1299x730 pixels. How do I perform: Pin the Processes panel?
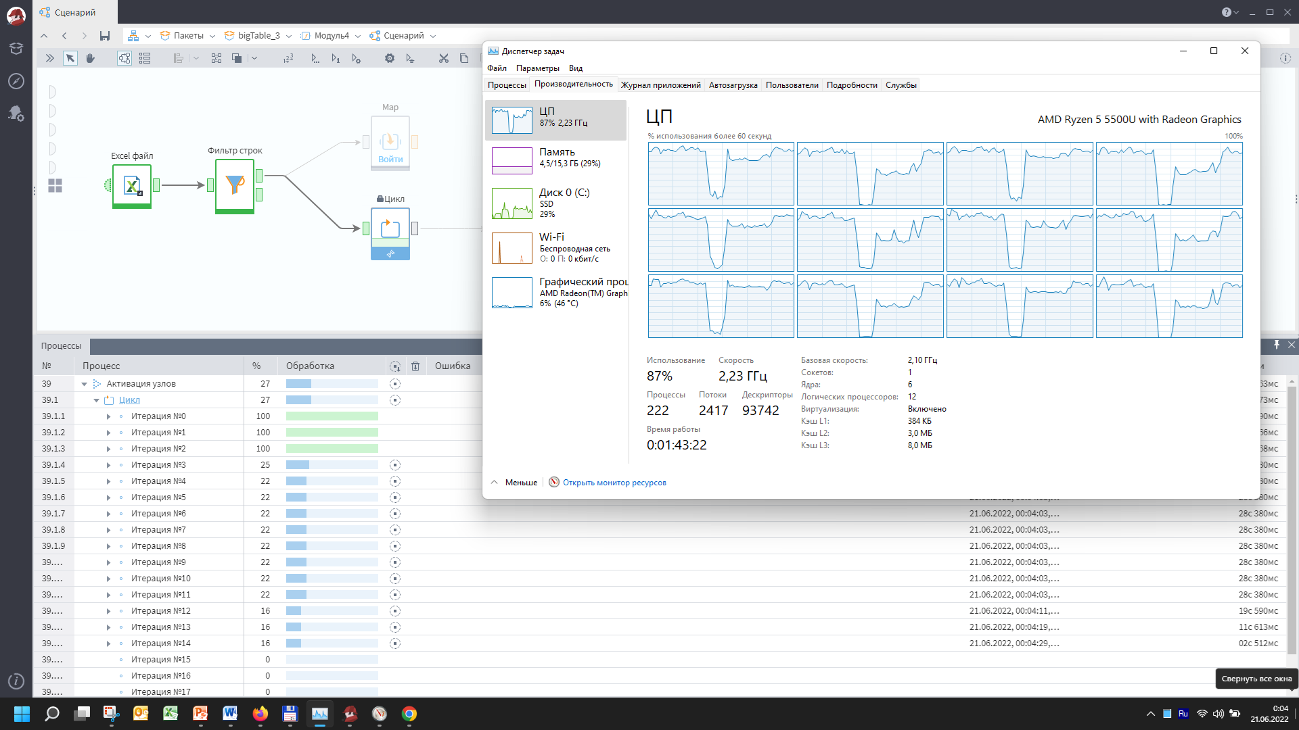click(x=1277, y=345)
